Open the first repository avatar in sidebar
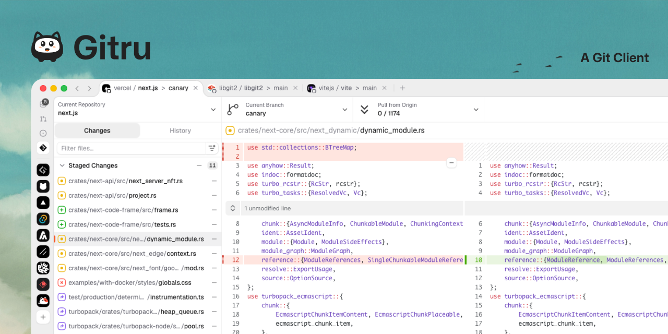 (x=43, y=170)
